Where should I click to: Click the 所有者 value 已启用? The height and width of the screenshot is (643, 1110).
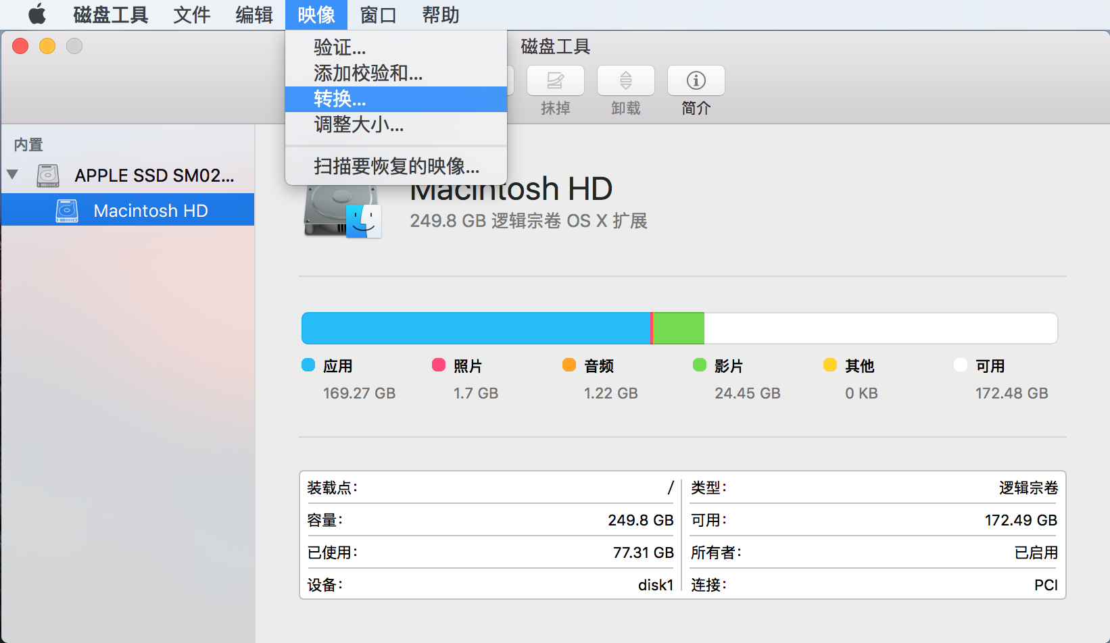pyautogui.click(x=1036, y=552)
